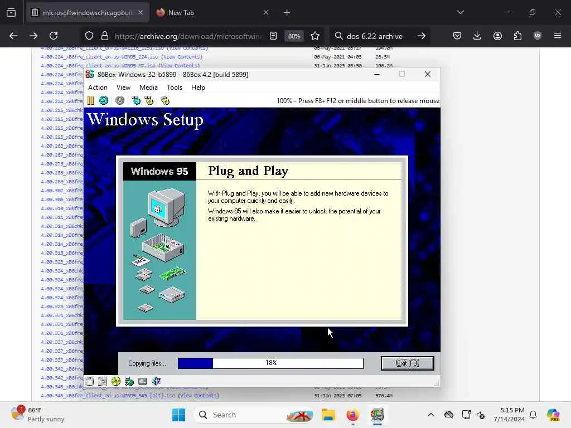Click the Exit (F3) setup button

408,363
